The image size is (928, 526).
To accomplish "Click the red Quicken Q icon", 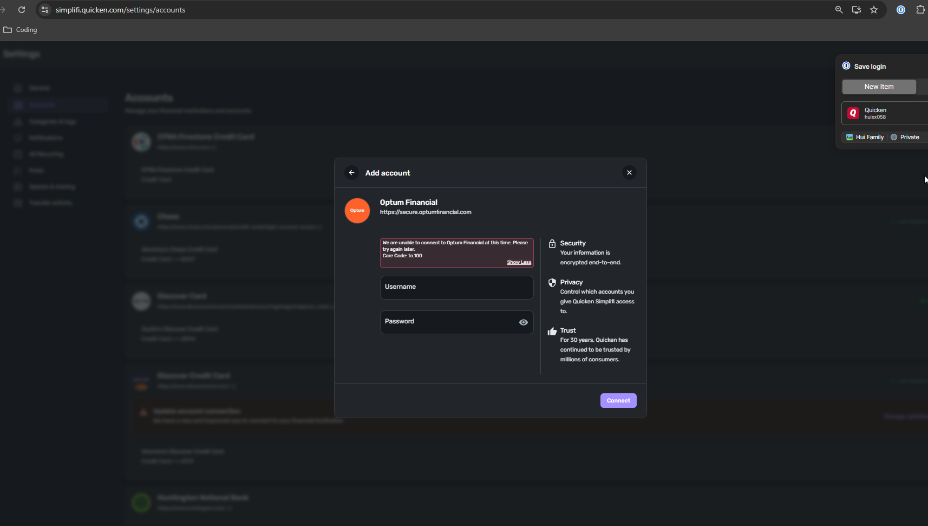I will pyautogui.click(x=853, y=113).
